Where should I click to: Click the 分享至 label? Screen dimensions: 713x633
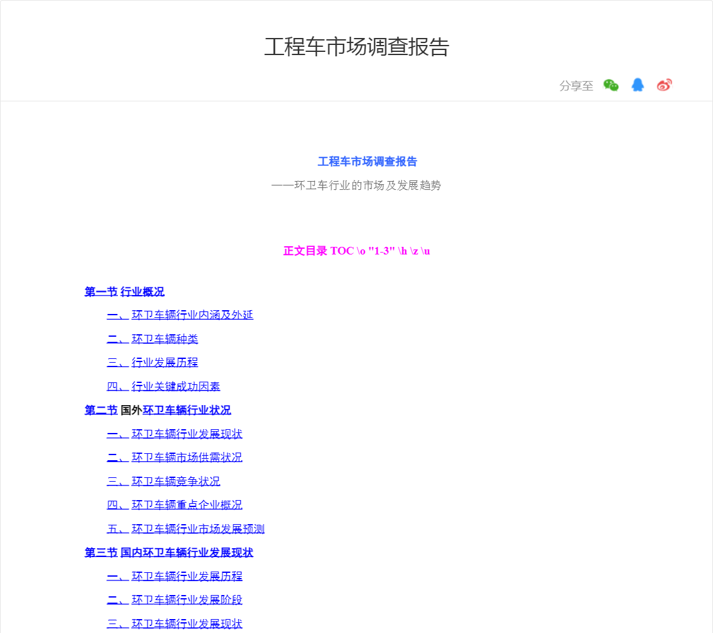tap(576, 85)
